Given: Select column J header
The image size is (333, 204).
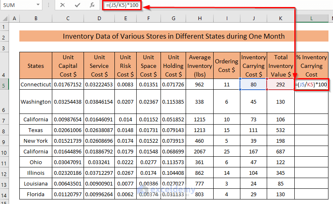Looking at the screenshot, I should pos(253,19).
